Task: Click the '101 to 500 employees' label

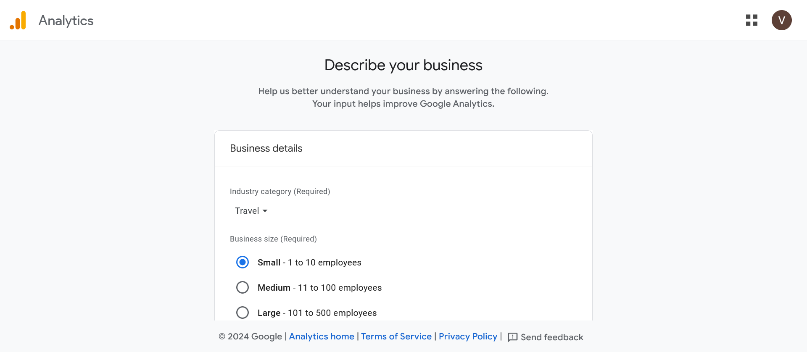Action: coord(332,313)
